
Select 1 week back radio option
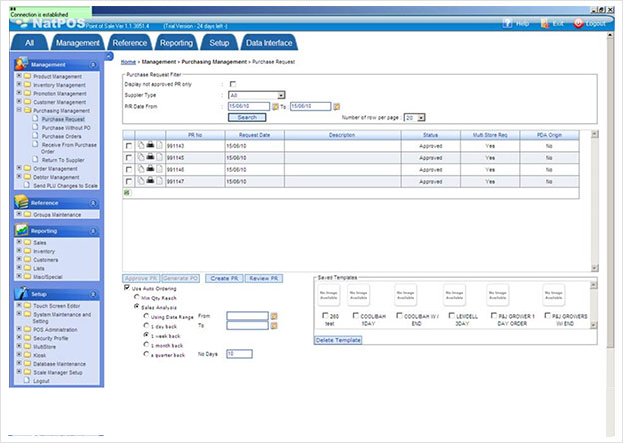point(146,335)
